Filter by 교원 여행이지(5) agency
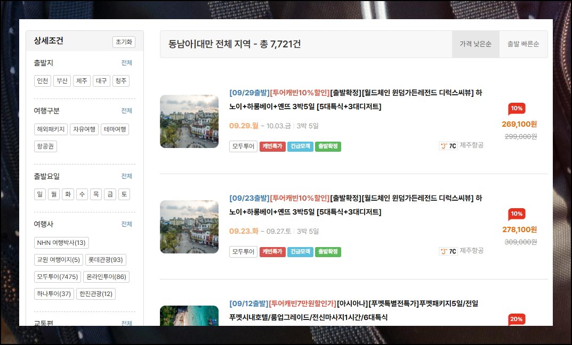 58,260
